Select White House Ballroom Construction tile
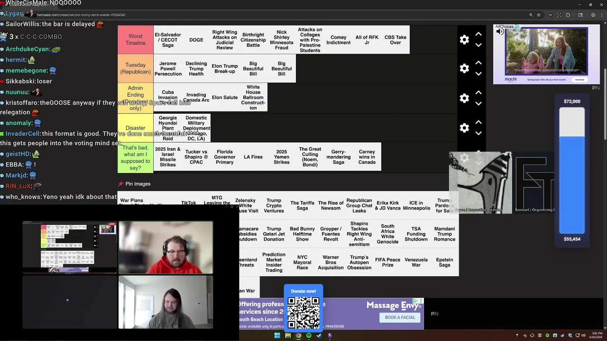Screen dimensions: 607x341 coord(253,98)
